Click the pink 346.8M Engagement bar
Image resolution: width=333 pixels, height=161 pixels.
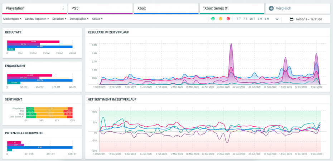pyautogui.click(x=29, y=75)
